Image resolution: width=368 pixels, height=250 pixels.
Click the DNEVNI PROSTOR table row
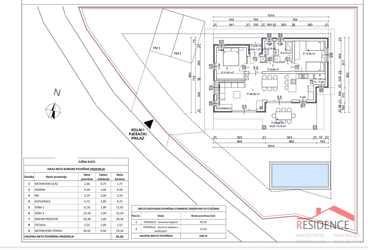(76, 219)
